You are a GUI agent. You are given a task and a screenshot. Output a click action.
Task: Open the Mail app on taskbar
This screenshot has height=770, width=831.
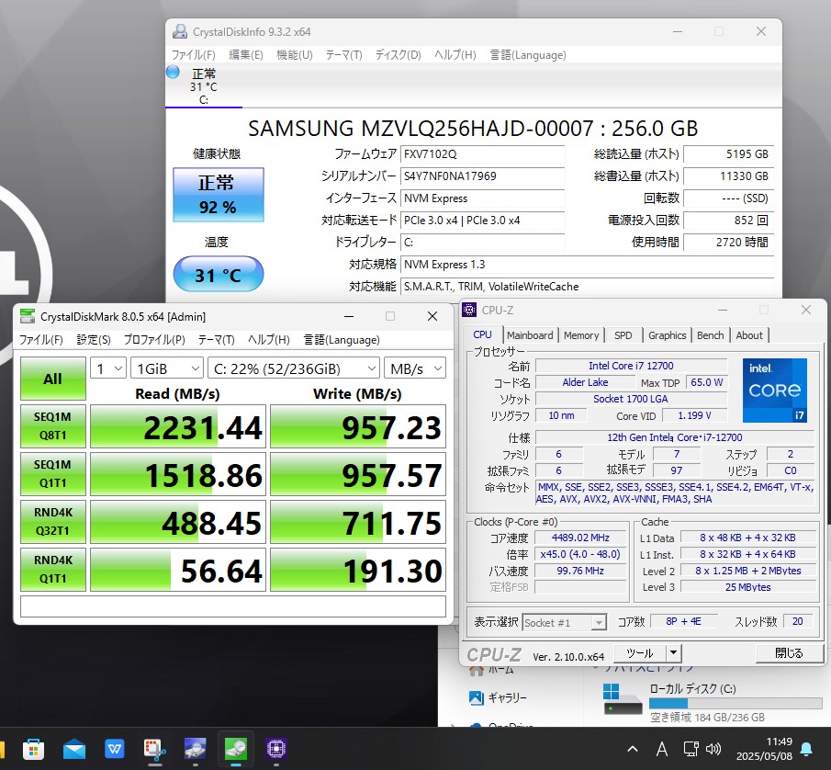point(74,749)
